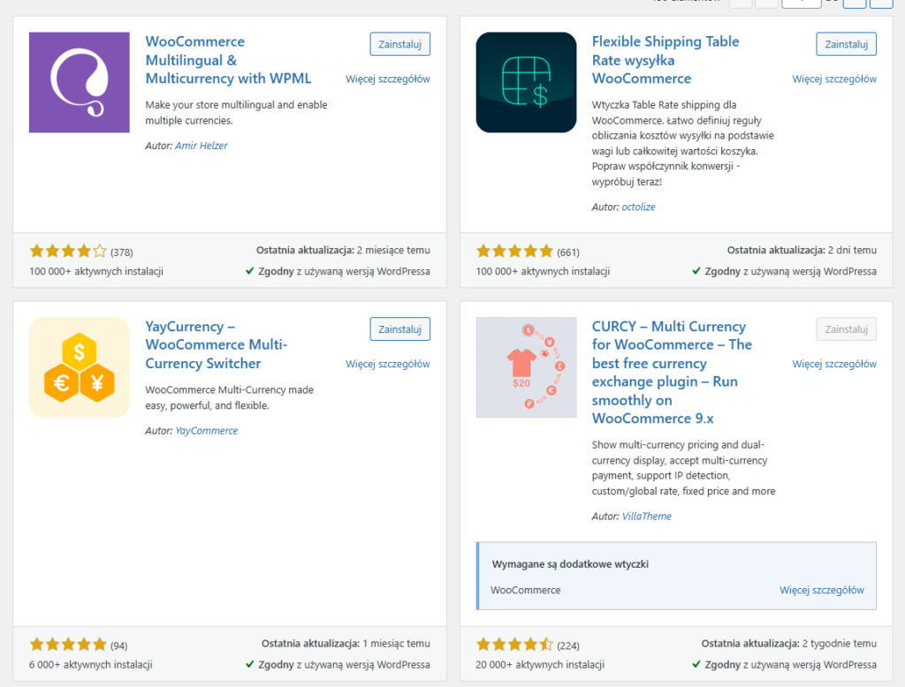Open 'Więcej szczegółów' for Flexible Shipping
This screenshot has height=687, width=905.
834,79
